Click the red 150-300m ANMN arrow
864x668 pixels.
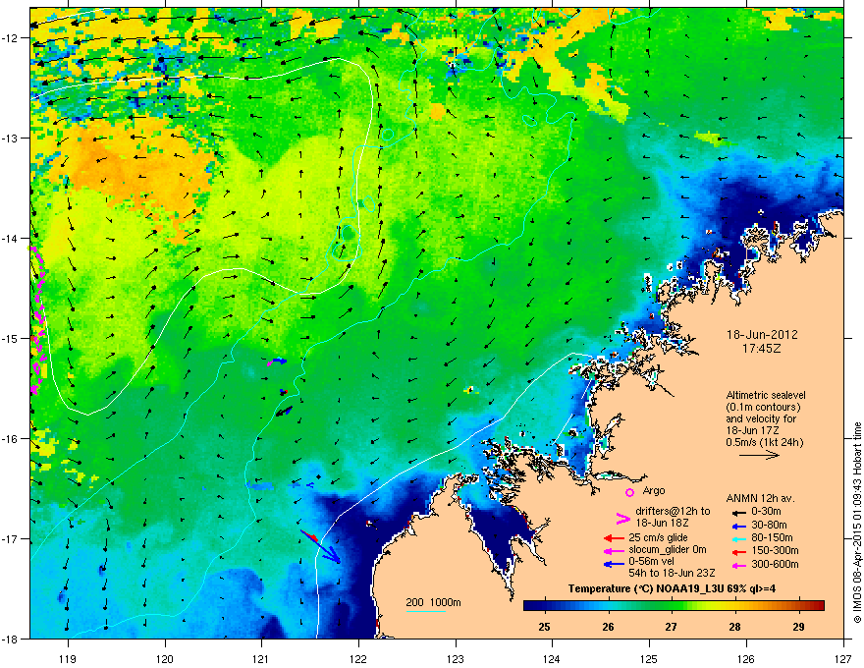[x=738, y=552]
